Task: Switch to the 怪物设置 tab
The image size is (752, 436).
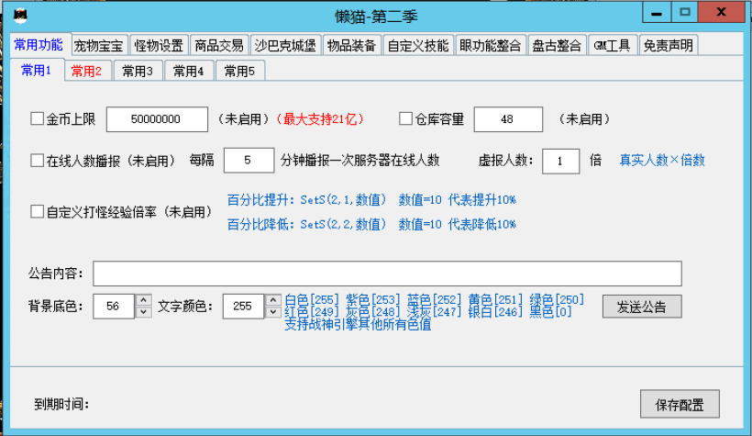Action: tap(158, 46)
